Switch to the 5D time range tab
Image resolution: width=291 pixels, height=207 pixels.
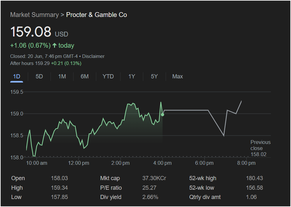tap(39, 76)
